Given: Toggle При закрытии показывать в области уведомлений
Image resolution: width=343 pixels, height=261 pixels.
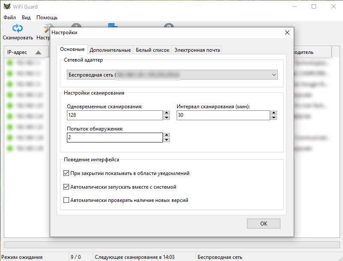Looking at the screenshot, I should 66,174.
